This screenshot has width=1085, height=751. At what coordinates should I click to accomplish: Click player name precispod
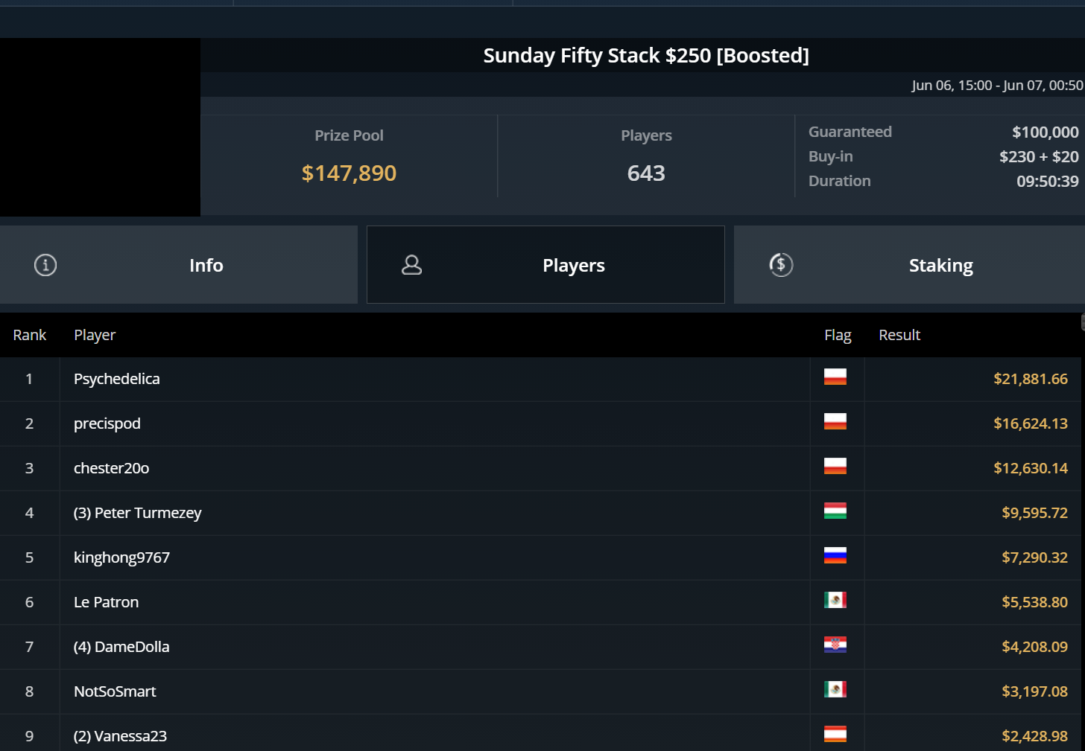107,424
